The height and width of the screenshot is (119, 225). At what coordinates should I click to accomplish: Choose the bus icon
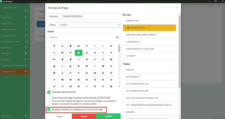(87, 73)
